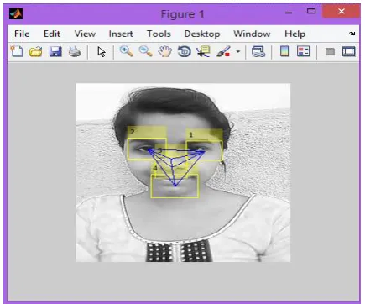Select the Rotate 3D tool
This screenshot has width=365, height=304.
point(184,52)
